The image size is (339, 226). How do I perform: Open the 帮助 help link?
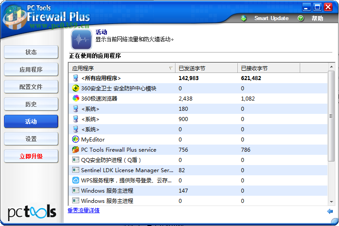[317, 18]
